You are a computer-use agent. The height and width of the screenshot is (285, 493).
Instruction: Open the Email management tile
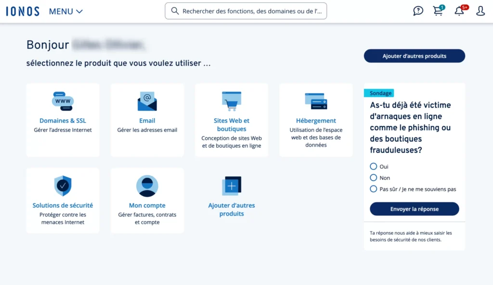(x=147, y=101)
